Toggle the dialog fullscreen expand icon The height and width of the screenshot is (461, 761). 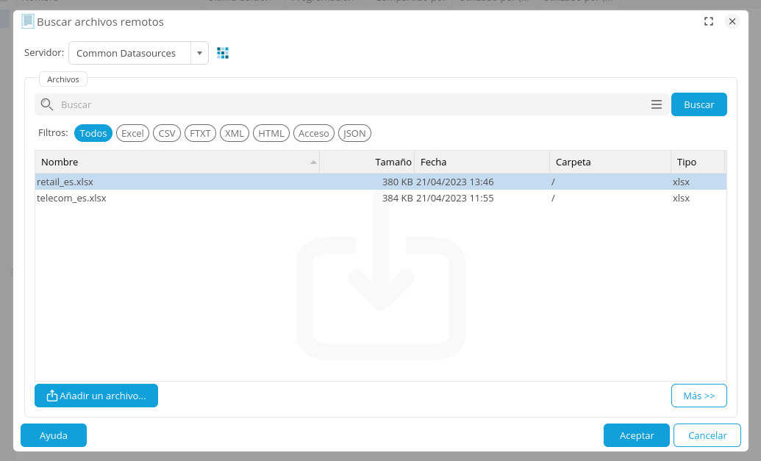pos(709,22)
